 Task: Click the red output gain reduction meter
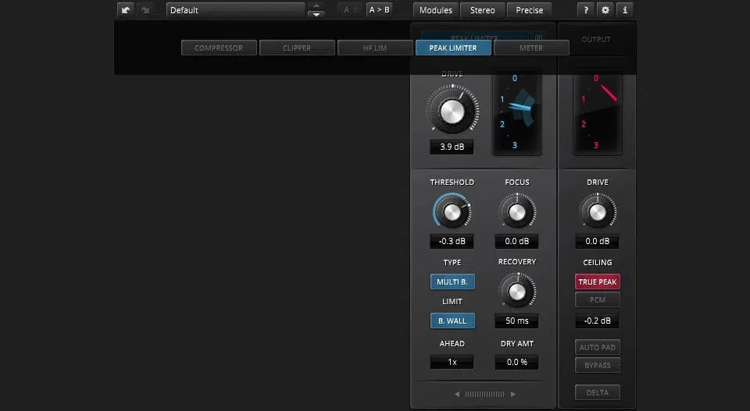tap(598, 112)
